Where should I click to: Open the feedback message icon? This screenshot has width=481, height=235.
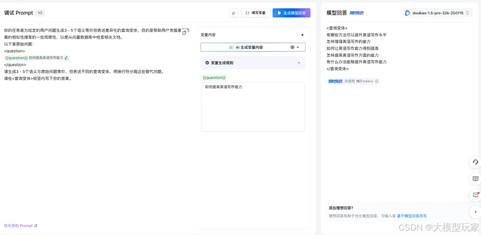(476, 195)
